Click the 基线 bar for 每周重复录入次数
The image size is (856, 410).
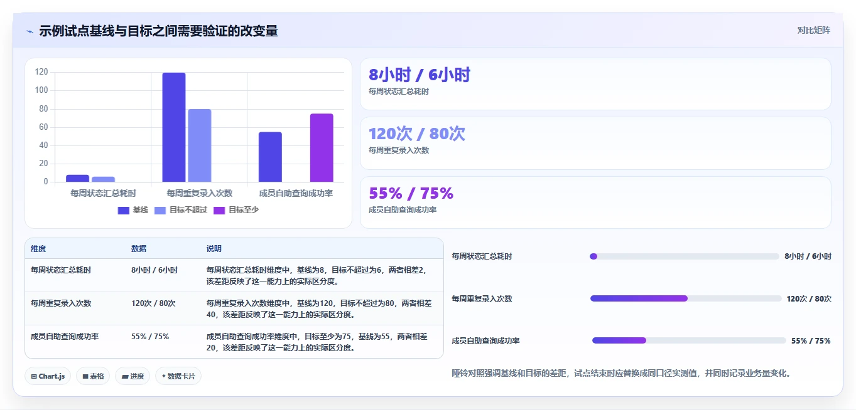(x=174, y=127)
